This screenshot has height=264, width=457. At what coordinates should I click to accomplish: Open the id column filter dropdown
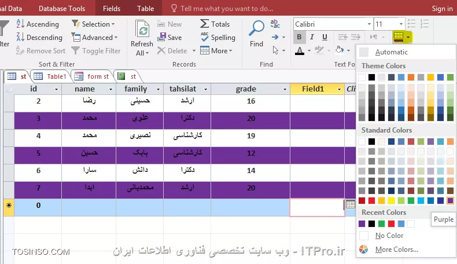click(x=56, y=89)
